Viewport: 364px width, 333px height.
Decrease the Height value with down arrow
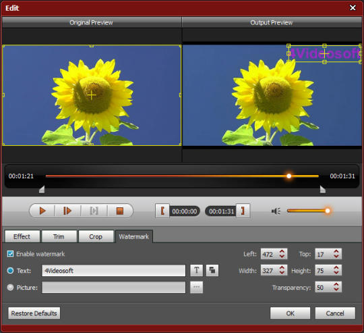point(336,272)
